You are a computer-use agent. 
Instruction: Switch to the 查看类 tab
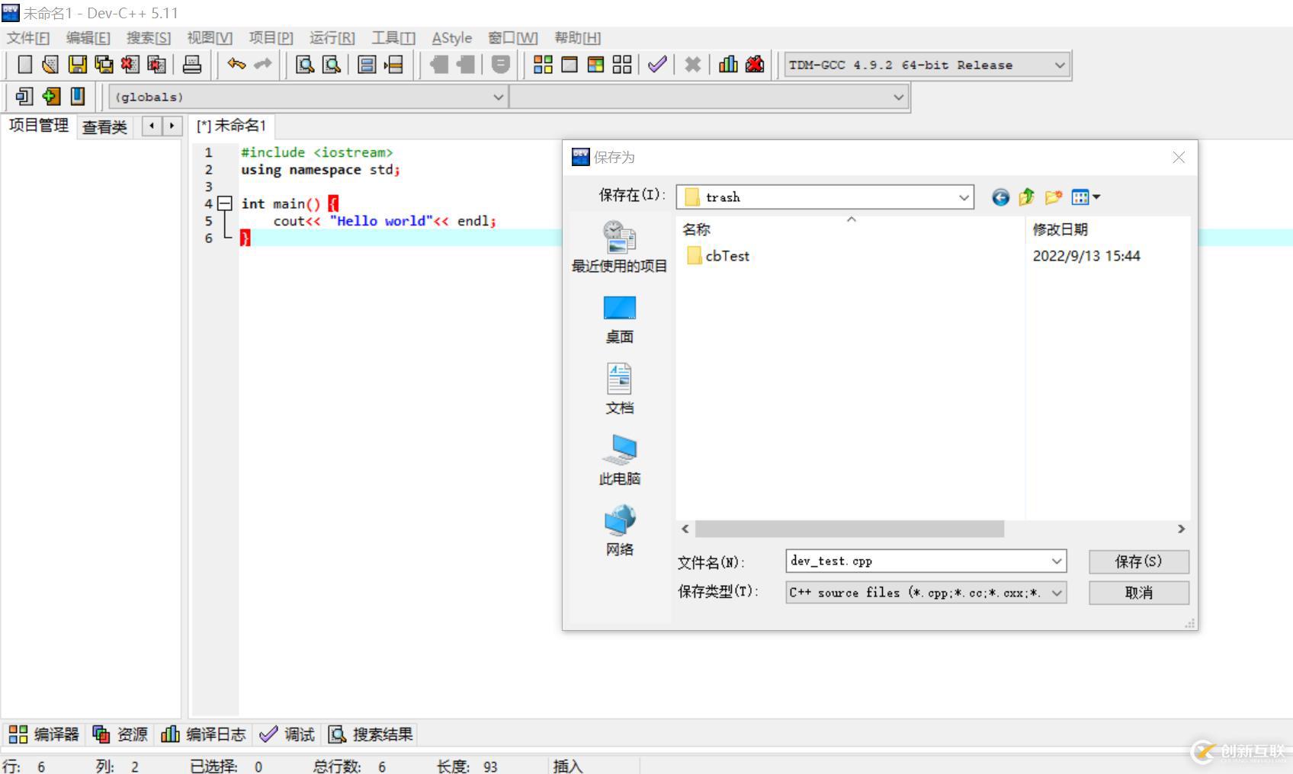coord(104,126)
